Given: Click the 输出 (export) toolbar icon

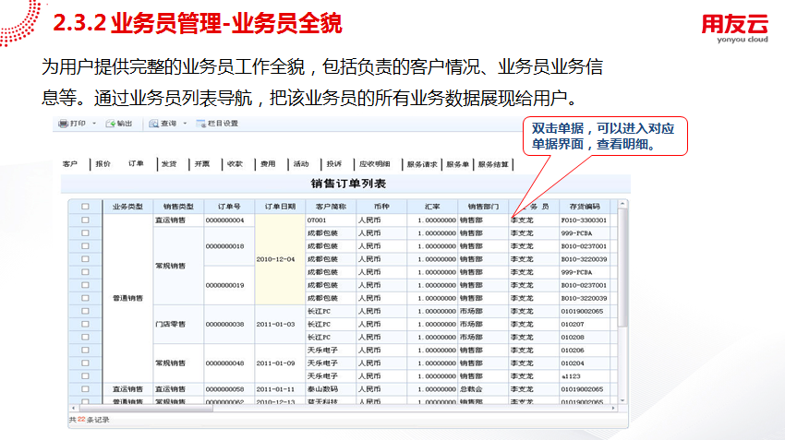Looking at the screenshot, I should coord(110,124).
